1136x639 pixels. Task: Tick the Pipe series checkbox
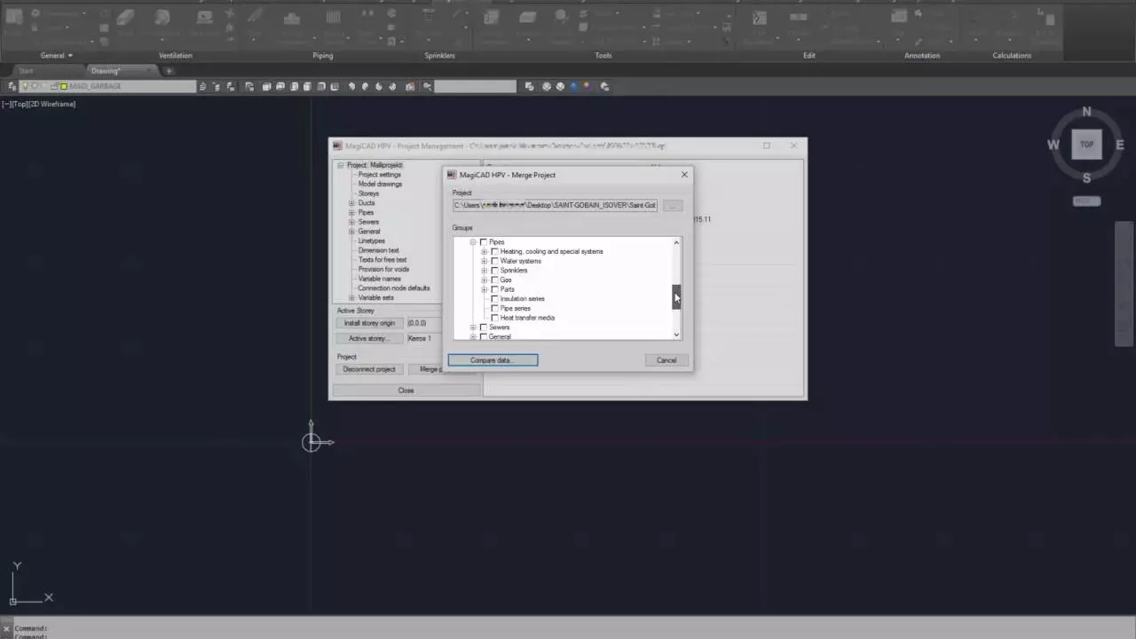[494, 308]
